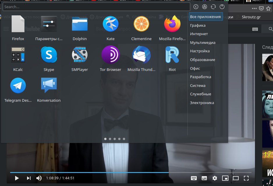This screenshot has width=273, height=186.
Task: Open video settings gear
Action: click(x=215, y=178)
